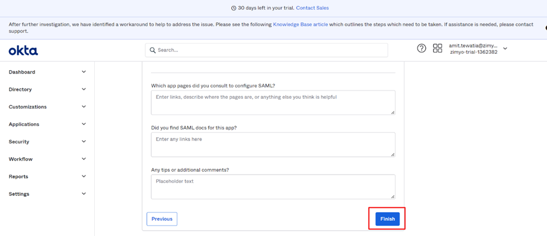Open the Customizations menu
The height and width of the screenshot is (236, 547).
tap(28, 107)
